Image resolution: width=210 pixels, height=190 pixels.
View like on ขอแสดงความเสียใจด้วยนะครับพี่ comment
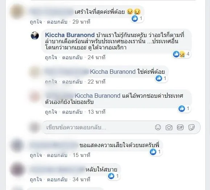(x=156, y=152)
